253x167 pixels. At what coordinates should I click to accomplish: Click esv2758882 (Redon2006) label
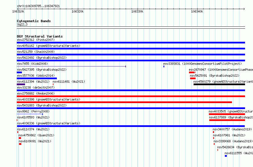point(36,93)
